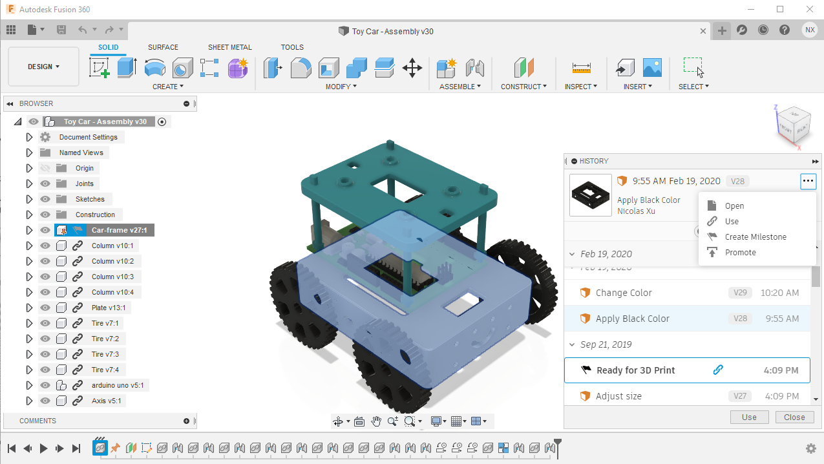Viewport: 824px width, 464px height.
Task: Open the DESIGN workspace dropdown
Action: [x=43, y=67]
